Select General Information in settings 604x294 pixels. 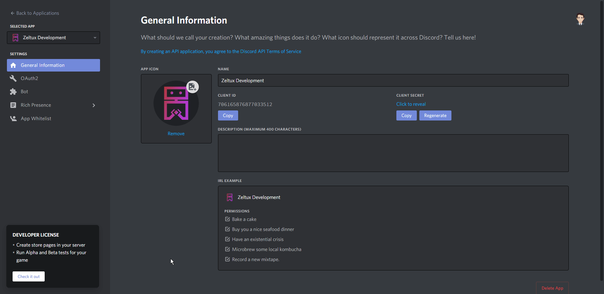[x=53, y=65]
